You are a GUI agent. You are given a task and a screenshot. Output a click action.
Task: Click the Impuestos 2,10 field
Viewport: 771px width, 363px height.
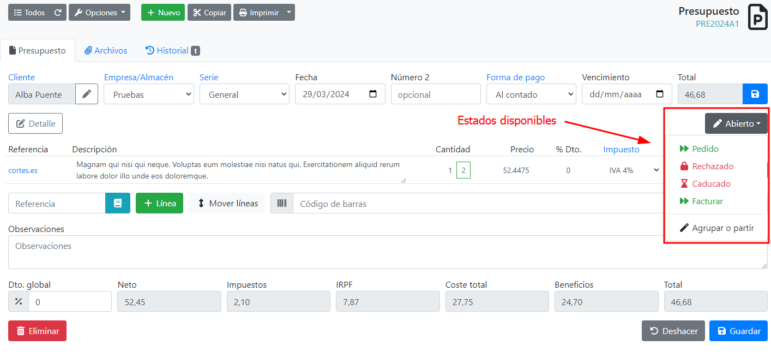click(279, 301)
